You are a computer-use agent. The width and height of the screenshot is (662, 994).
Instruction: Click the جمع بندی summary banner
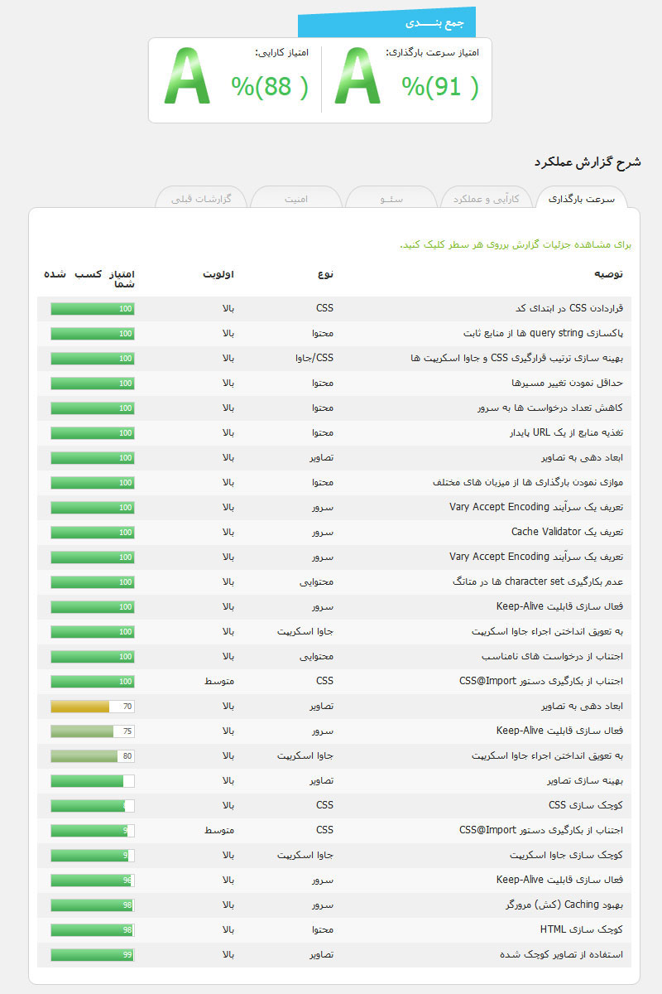386,22
